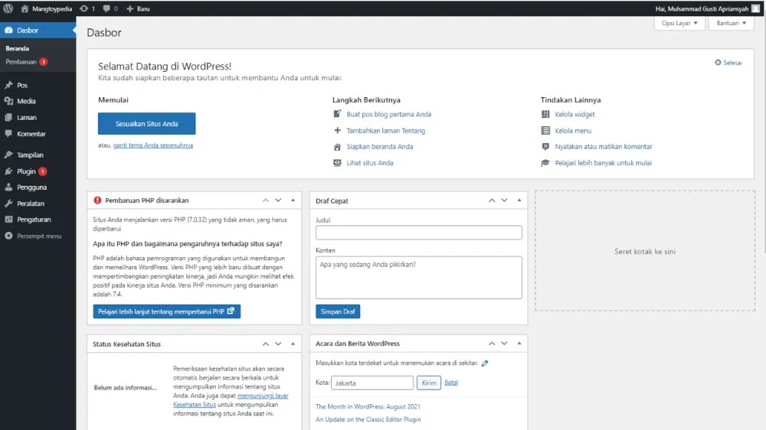The image size is (766, 430).
Task: Click the Plugin plug icon
Action: [x=8, y=171]
